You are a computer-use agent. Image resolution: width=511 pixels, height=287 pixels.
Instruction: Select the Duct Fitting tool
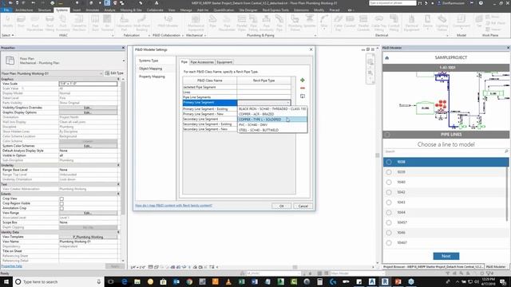tap(50, 22)
